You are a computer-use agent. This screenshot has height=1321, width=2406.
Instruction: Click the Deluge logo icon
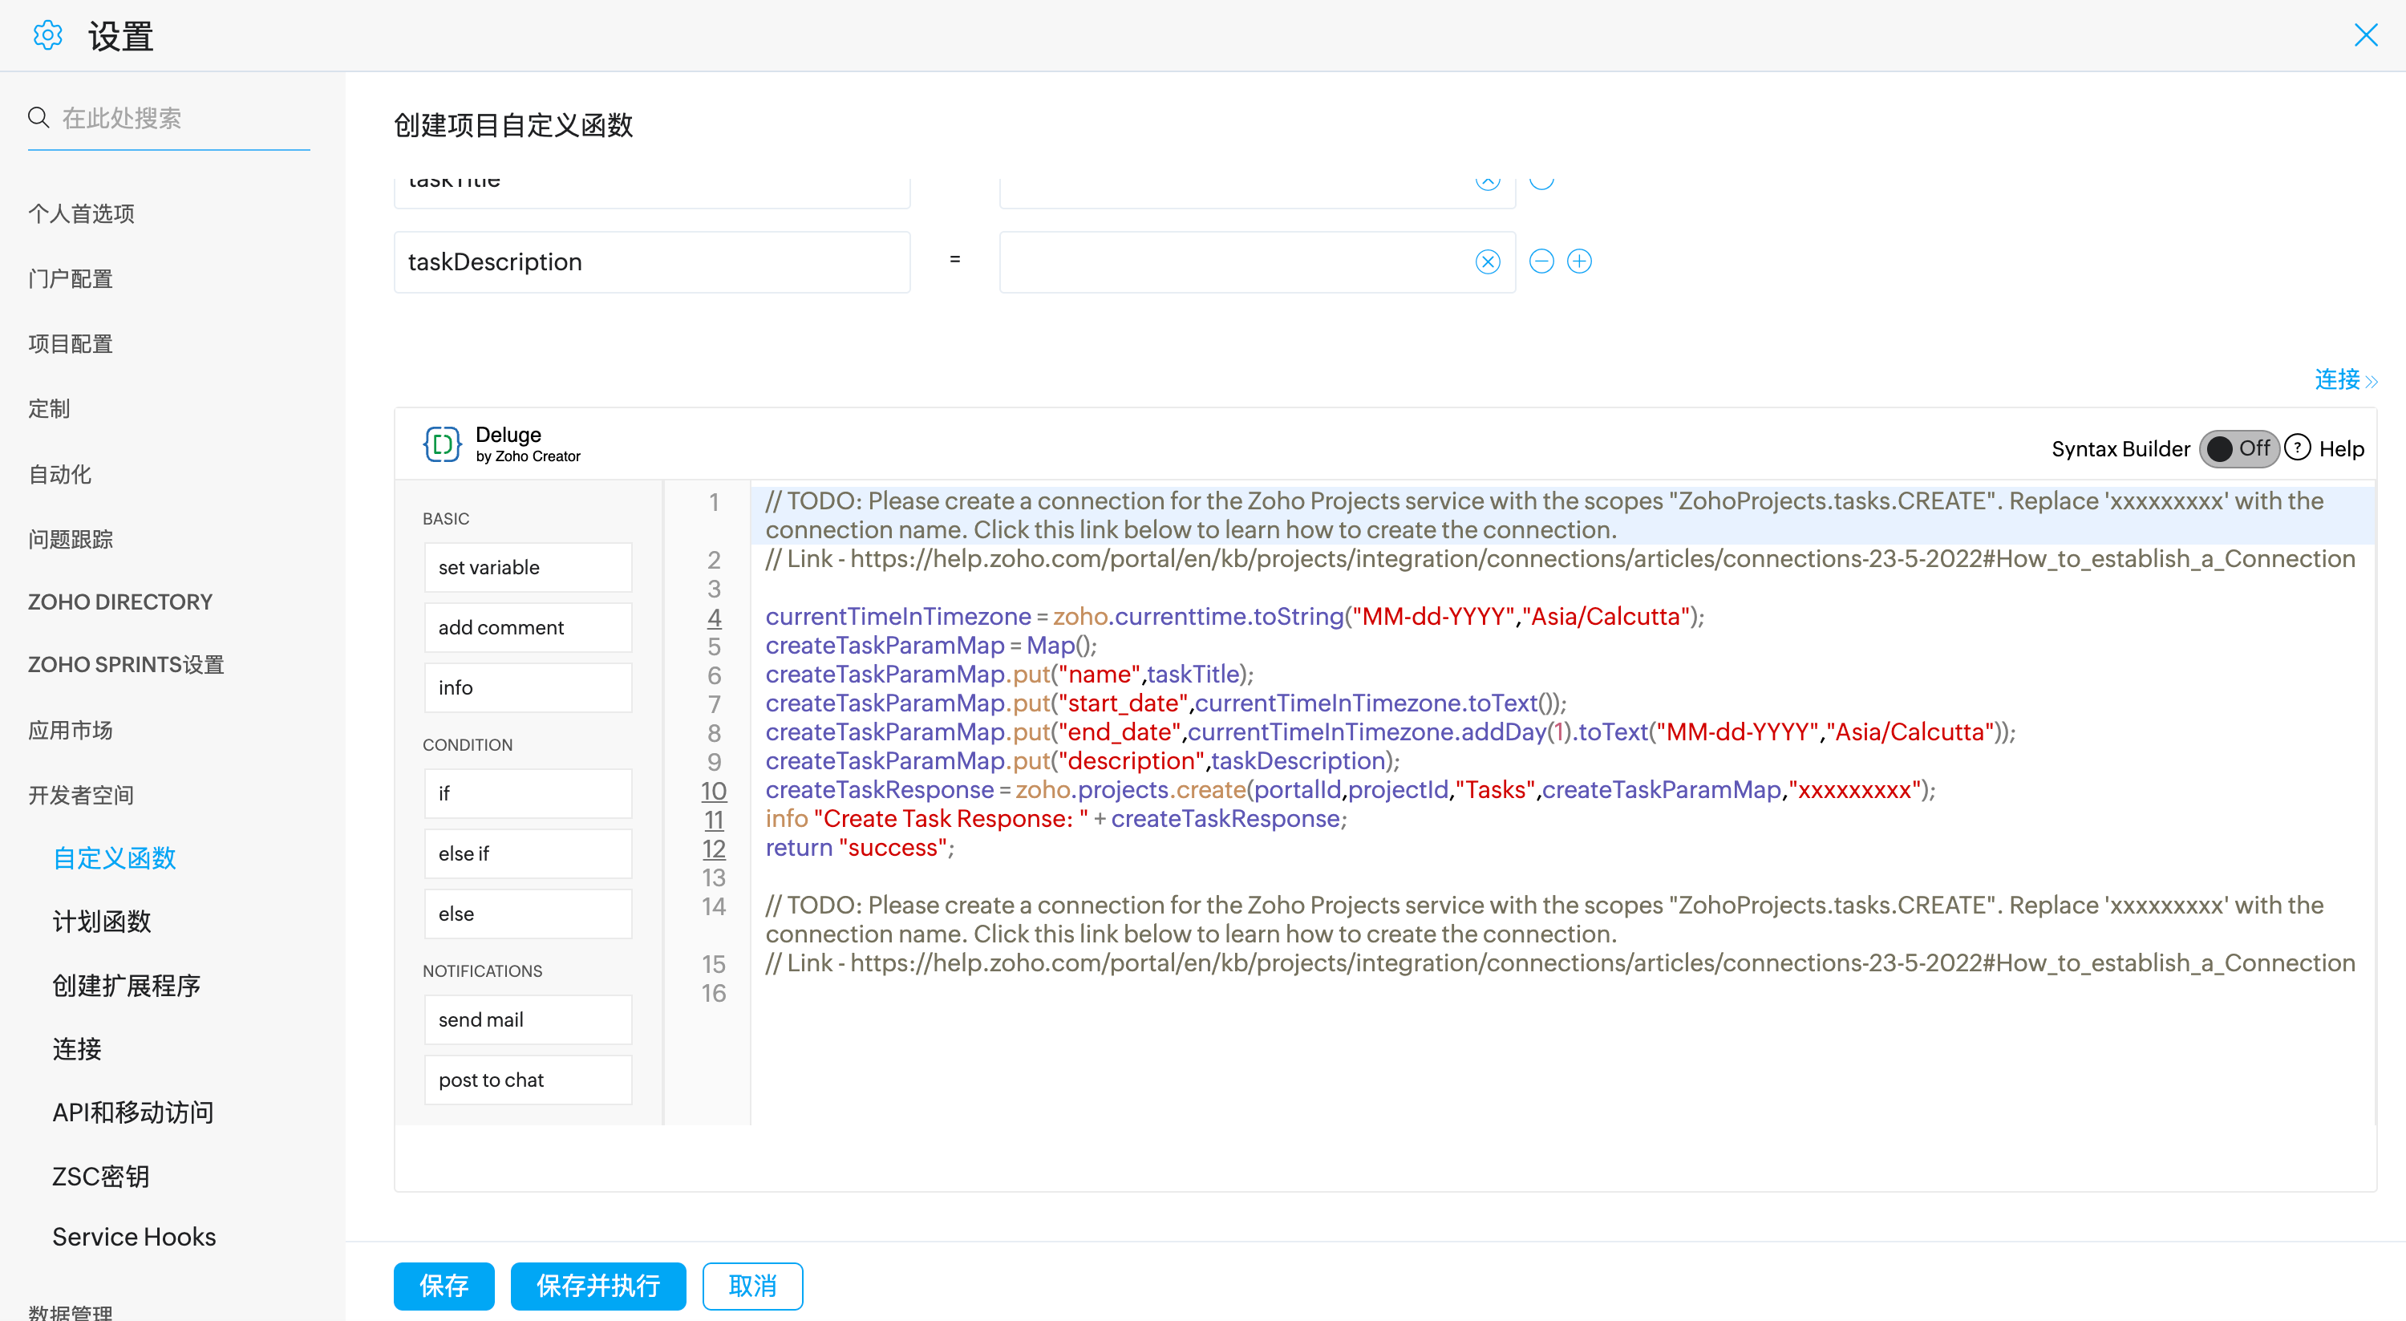point(442,444)
